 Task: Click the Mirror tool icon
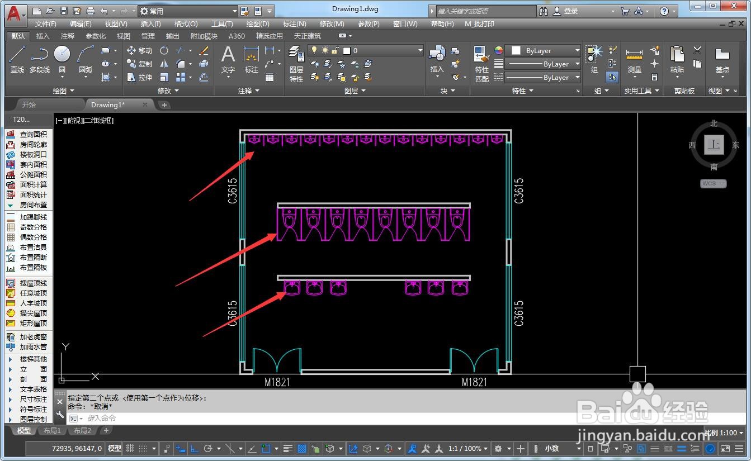[164, 64]
